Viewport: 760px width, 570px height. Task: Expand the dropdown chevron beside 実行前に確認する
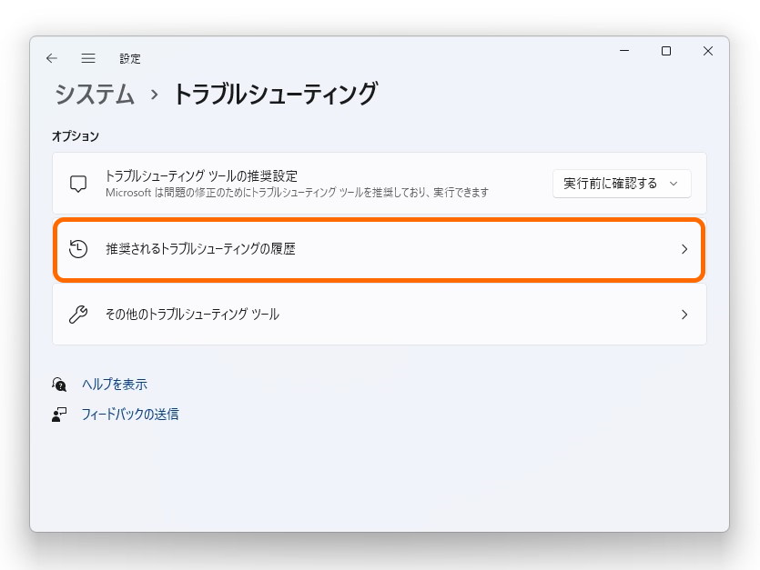click(674, 184)
